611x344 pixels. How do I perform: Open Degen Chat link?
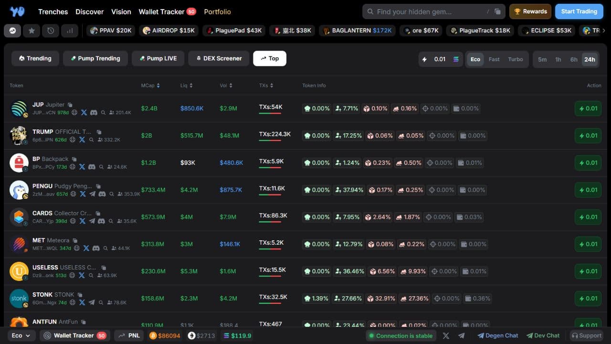(498, 336)
